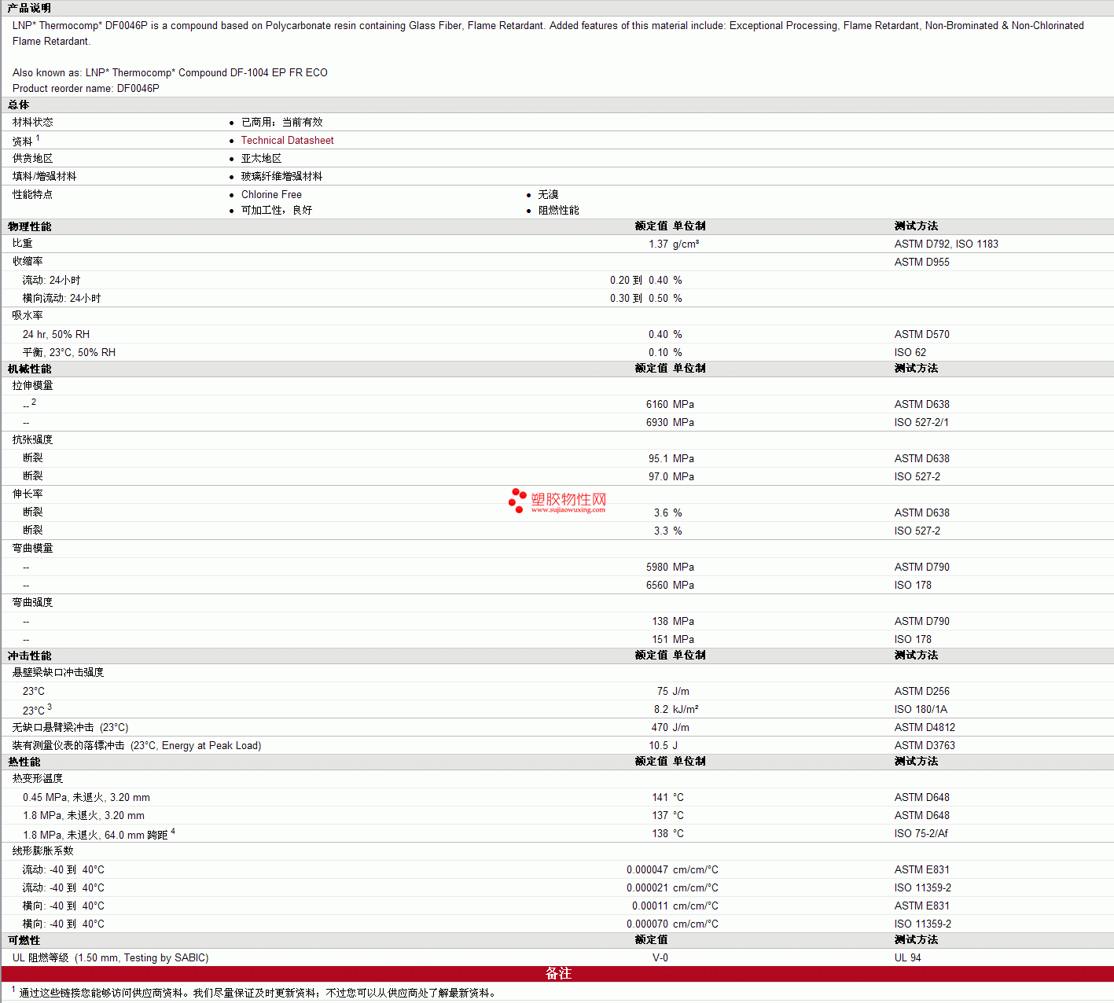Image resolution: width=1114 pixels, height=1003 pixels.
Task: Click the red 备注 banner
Action: coord(557,974)
